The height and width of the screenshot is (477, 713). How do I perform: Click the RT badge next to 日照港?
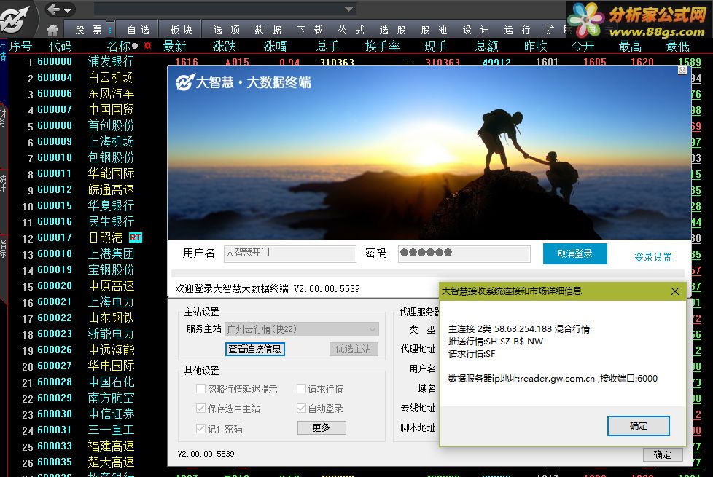point(136,237)
